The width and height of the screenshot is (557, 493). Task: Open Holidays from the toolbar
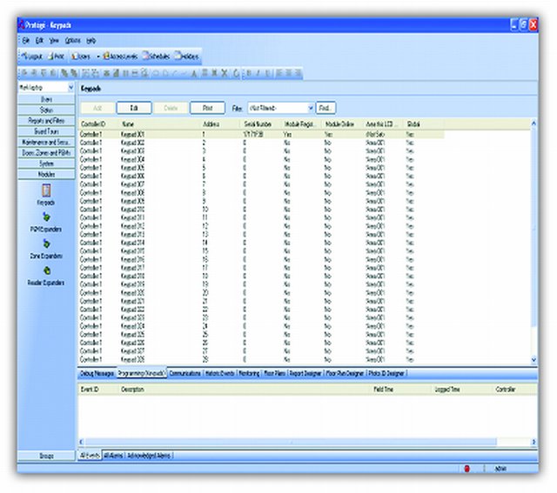pos(186,56)
